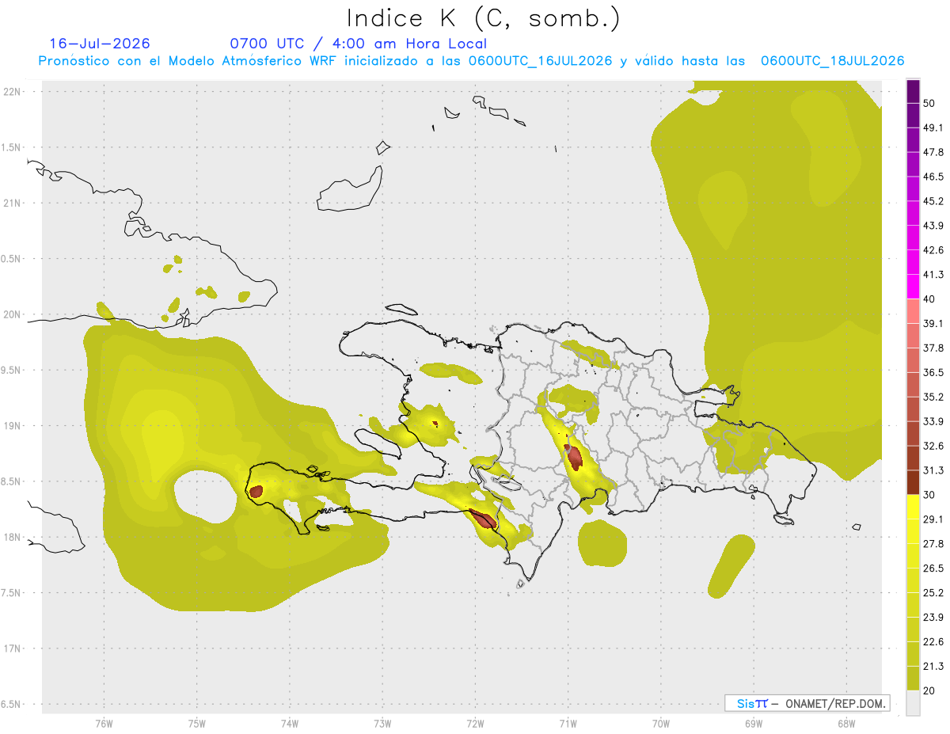Click the longitude label '73W'

click(x=382, y=724)
